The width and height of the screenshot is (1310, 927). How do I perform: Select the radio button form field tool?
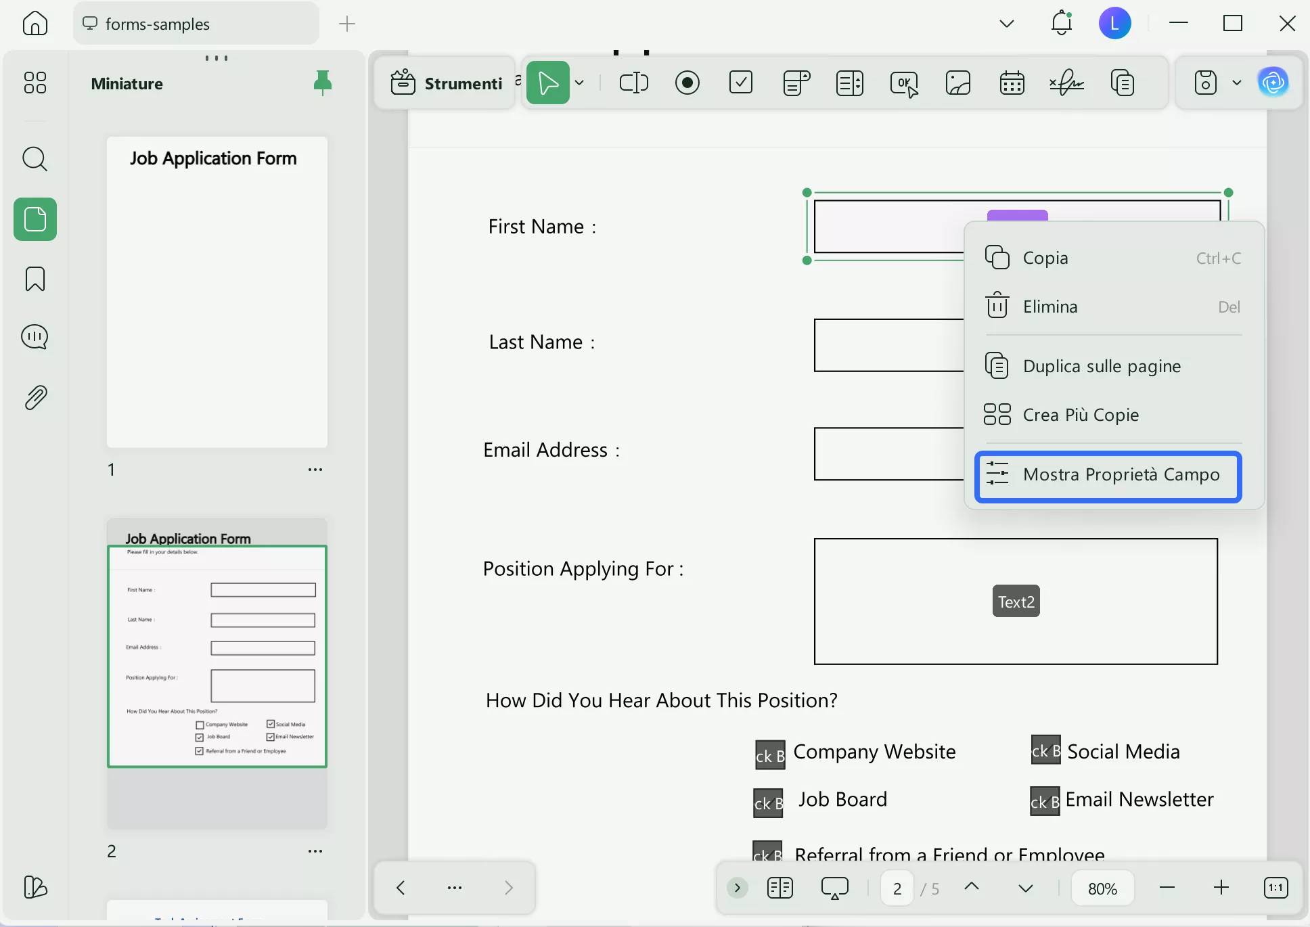(687, 83)
